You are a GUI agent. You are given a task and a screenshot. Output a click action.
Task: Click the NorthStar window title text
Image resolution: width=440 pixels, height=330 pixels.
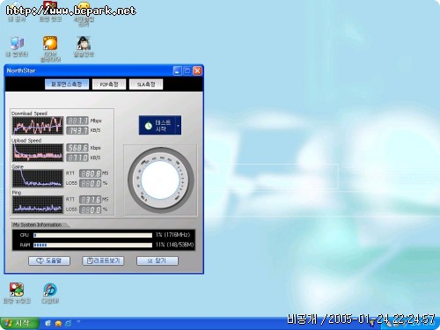pyautogui.click(x=21, y=70)
